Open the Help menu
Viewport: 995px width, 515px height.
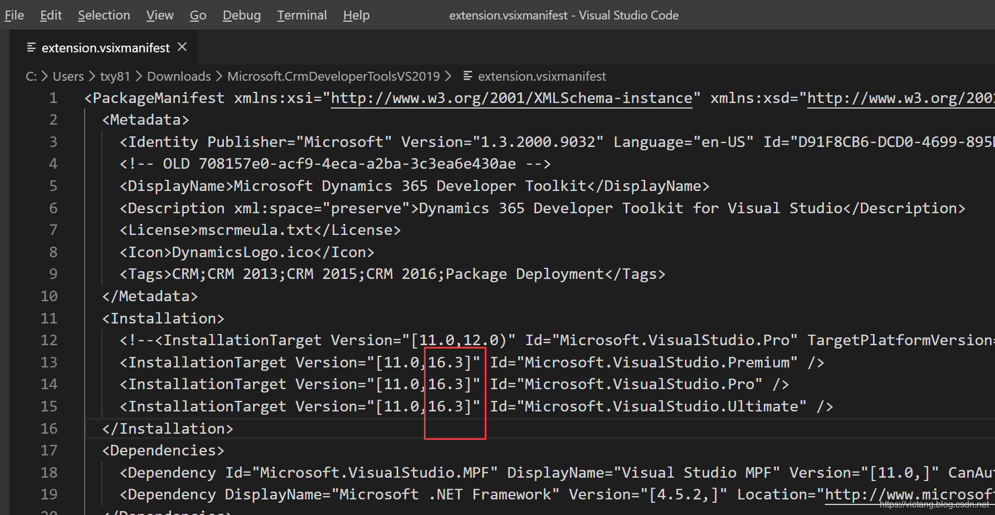click(357, 15)
